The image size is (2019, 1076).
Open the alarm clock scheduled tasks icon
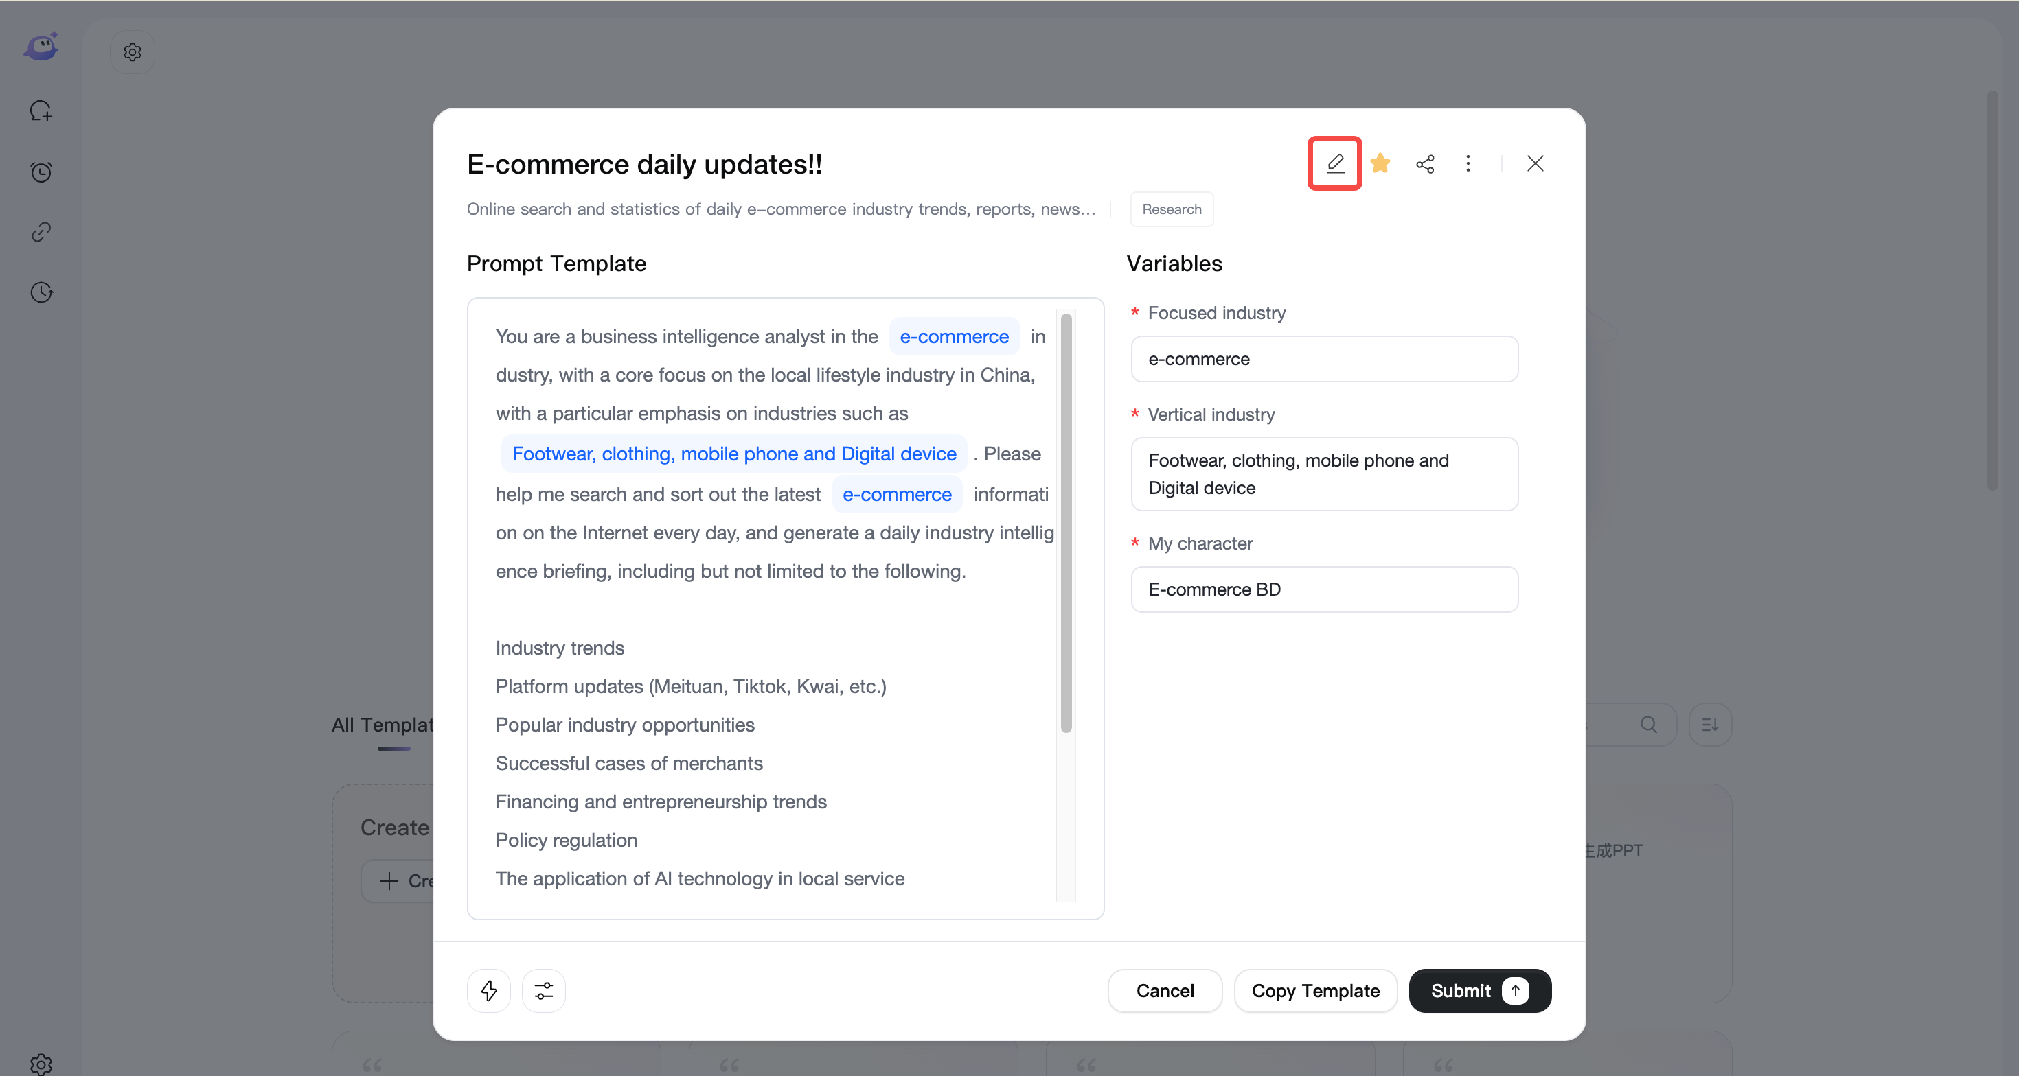(41, 172)
